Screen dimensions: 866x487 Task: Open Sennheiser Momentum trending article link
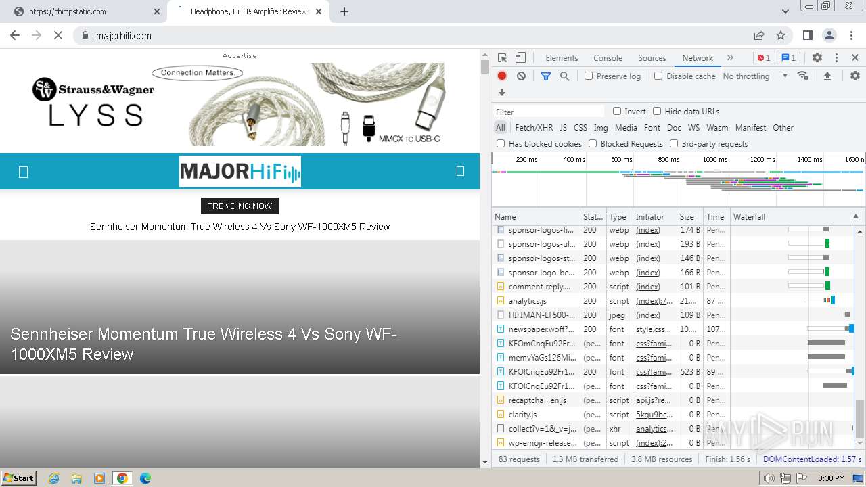(240, 227)
